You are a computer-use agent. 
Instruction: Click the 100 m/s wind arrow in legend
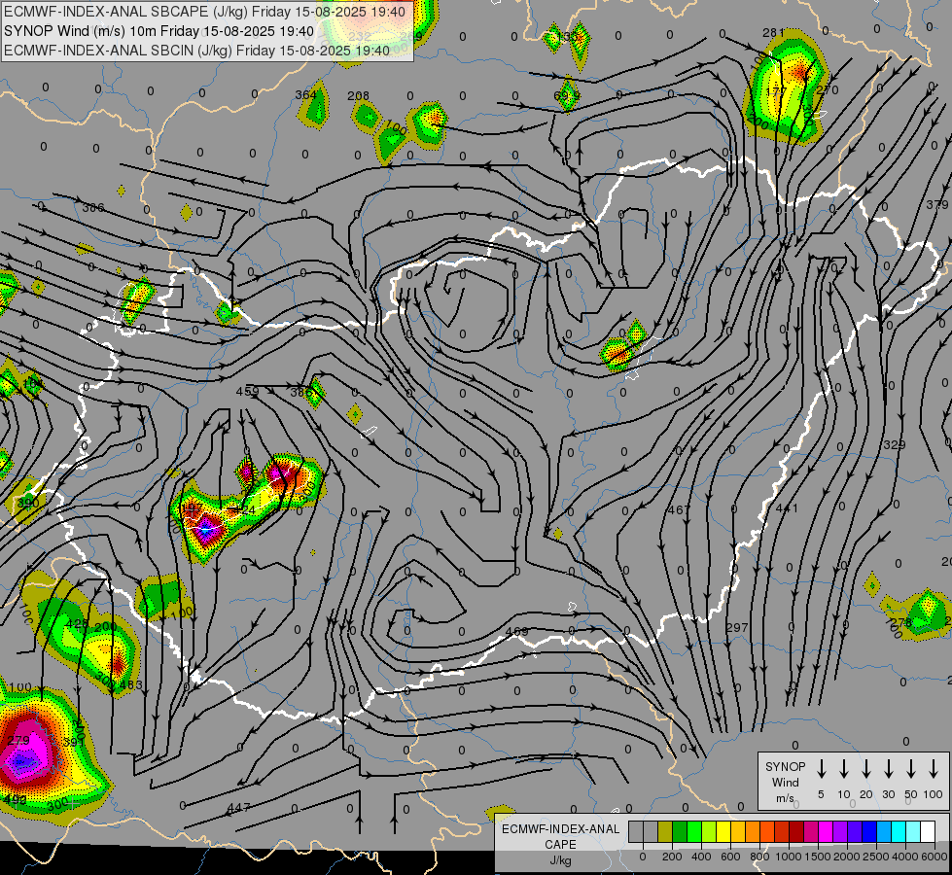934,769
